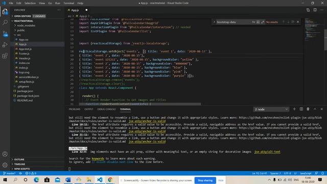This screenshot has width=327, height=184.
Task: Expand the node_modules folder
Action: [x=26, y=26]
